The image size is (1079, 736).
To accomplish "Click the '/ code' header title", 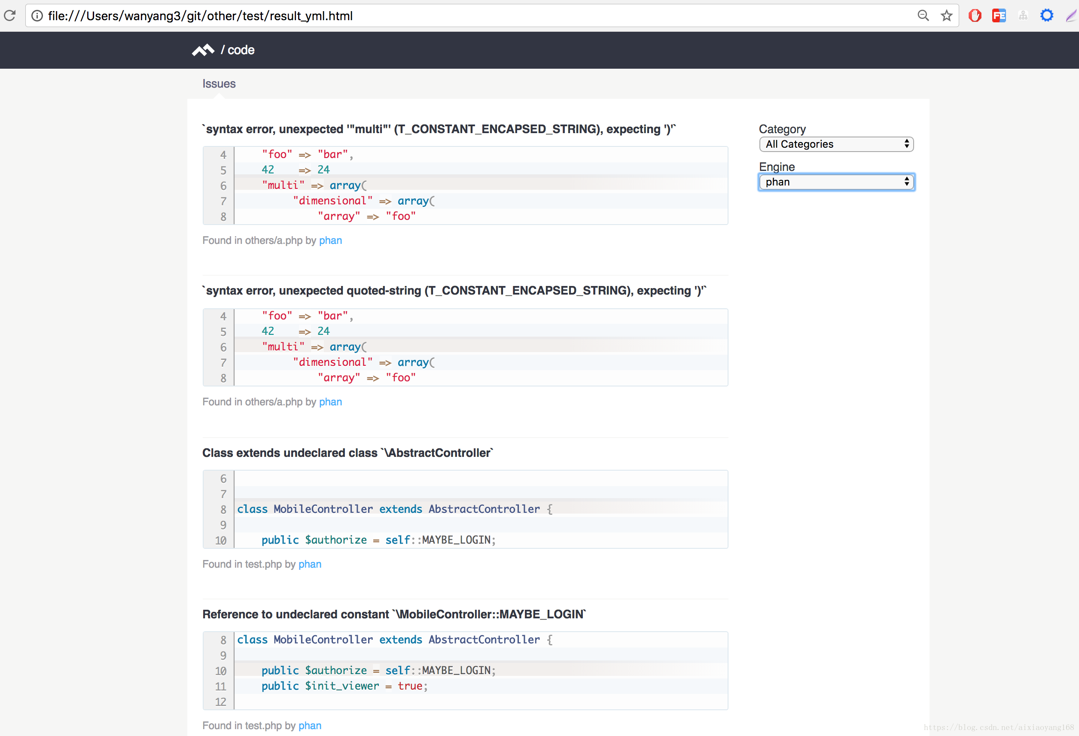I will (237, 50).
